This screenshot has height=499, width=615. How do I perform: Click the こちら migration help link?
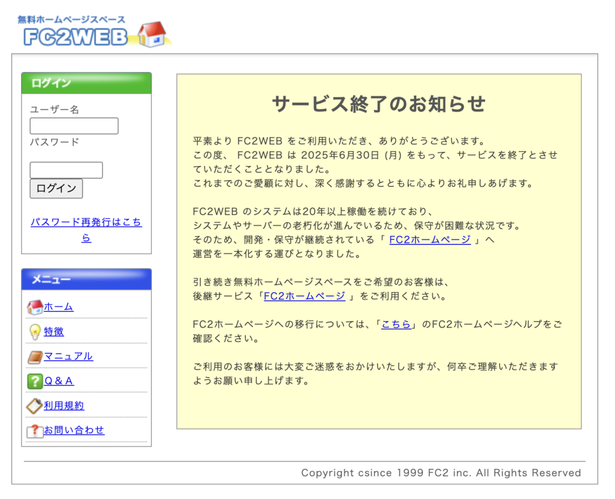coord(396,325)
